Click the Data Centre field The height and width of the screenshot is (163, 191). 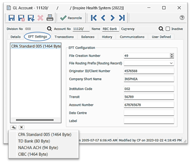pos(149,113)
